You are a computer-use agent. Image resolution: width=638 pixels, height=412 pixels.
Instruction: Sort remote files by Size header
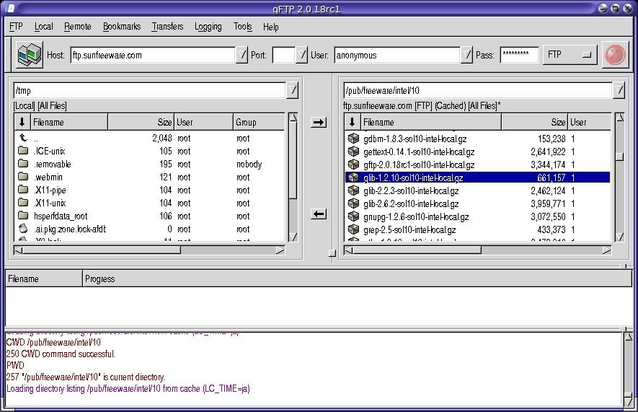click(534, 122)
